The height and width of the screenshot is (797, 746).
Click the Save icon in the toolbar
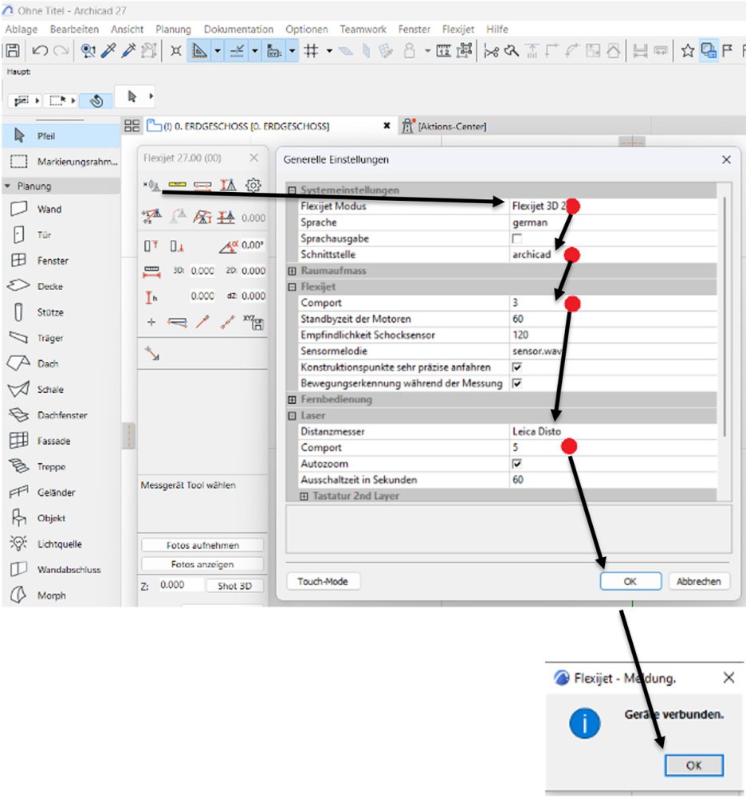click(x=13, y=51)
